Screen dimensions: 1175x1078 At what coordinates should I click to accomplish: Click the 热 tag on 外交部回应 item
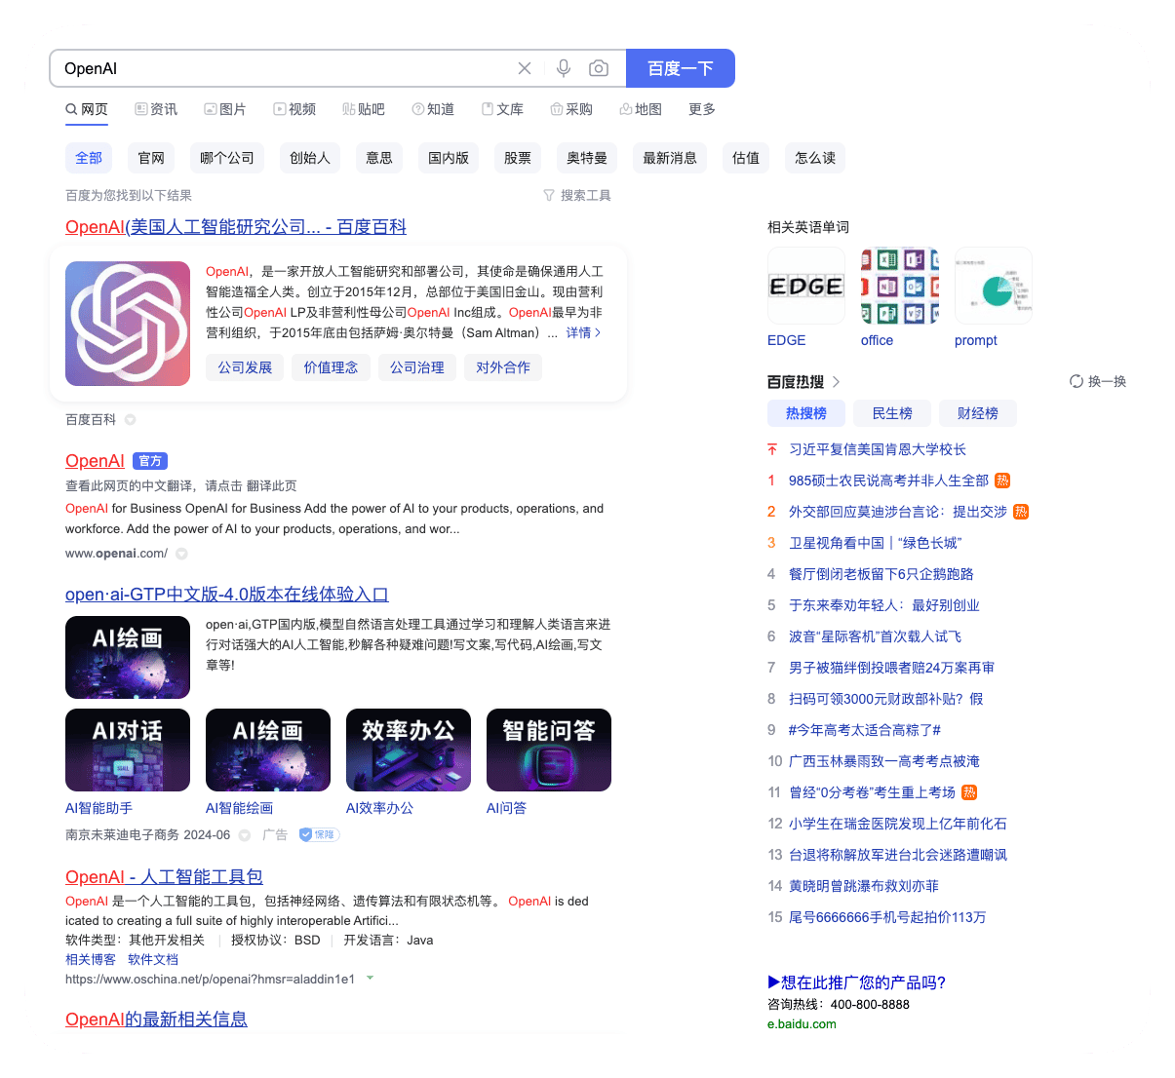point(1021,512)
